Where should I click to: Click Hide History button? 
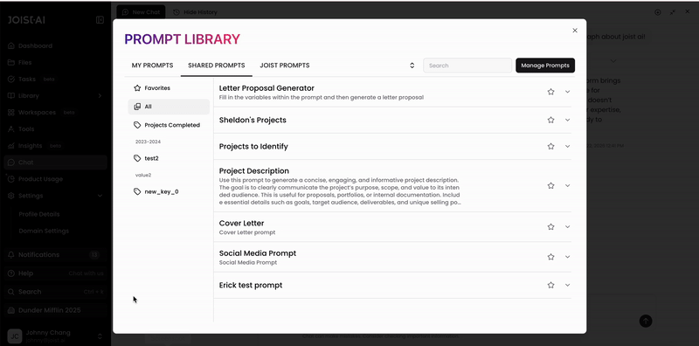(x=195, y=12)
